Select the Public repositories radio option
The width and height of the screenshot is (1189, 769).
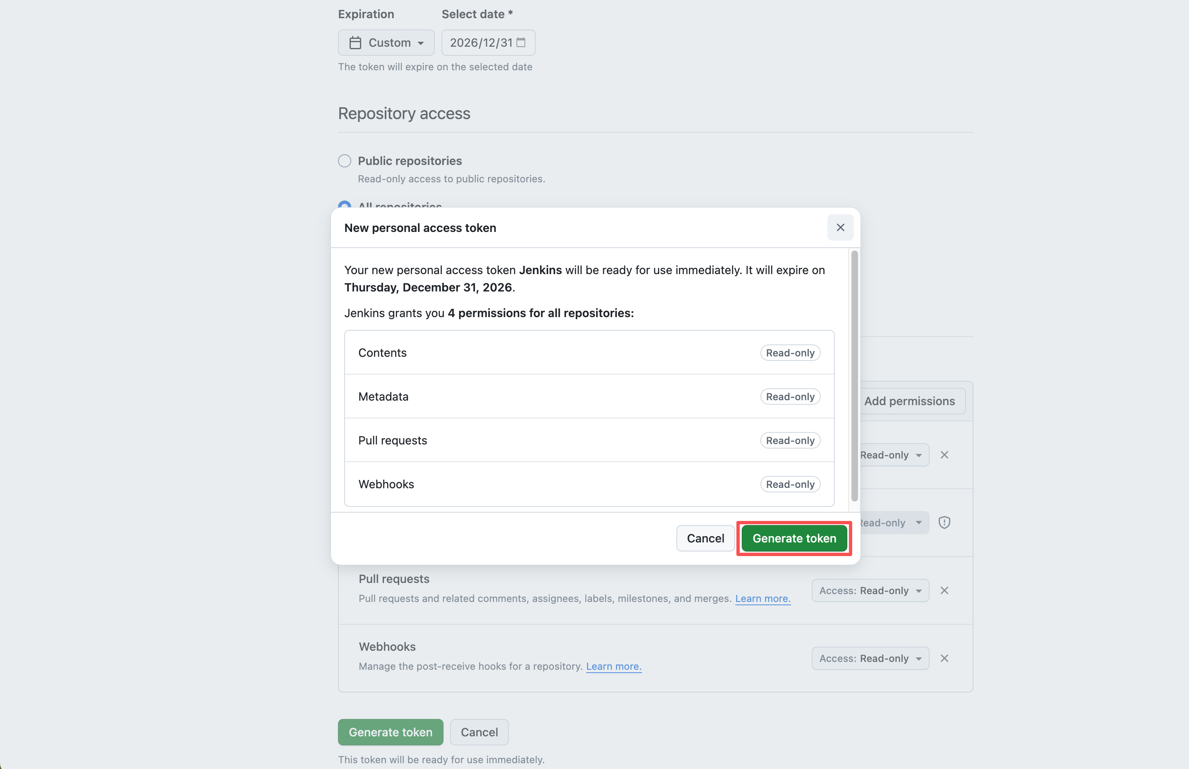click(345, 161)
